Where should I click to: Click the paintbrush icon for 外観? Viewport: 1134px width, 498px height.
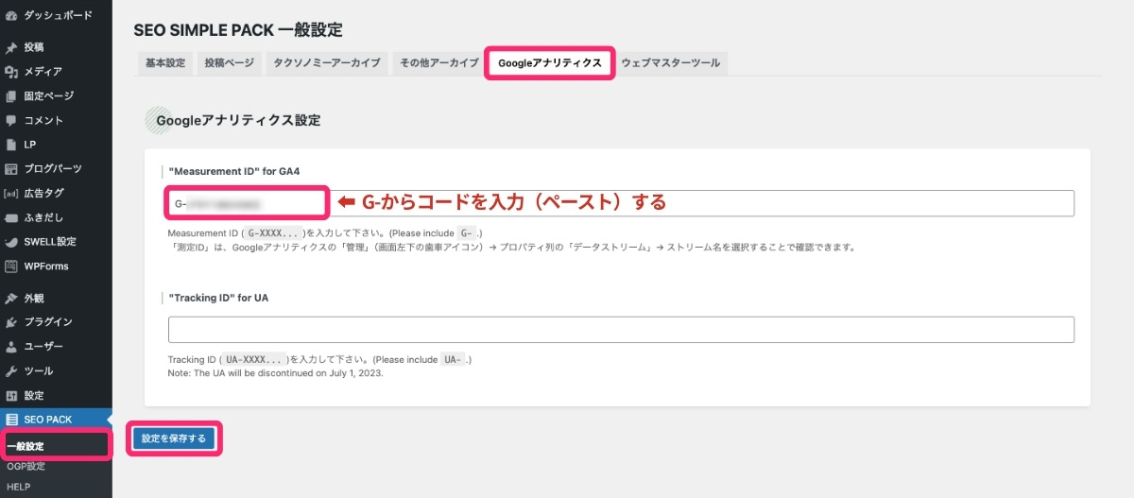click(11, 298)
